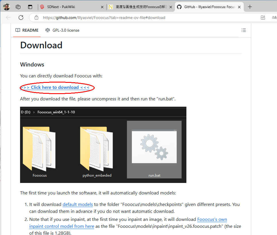Refresh the current page

pyautogui.click(x=21, y=18)
